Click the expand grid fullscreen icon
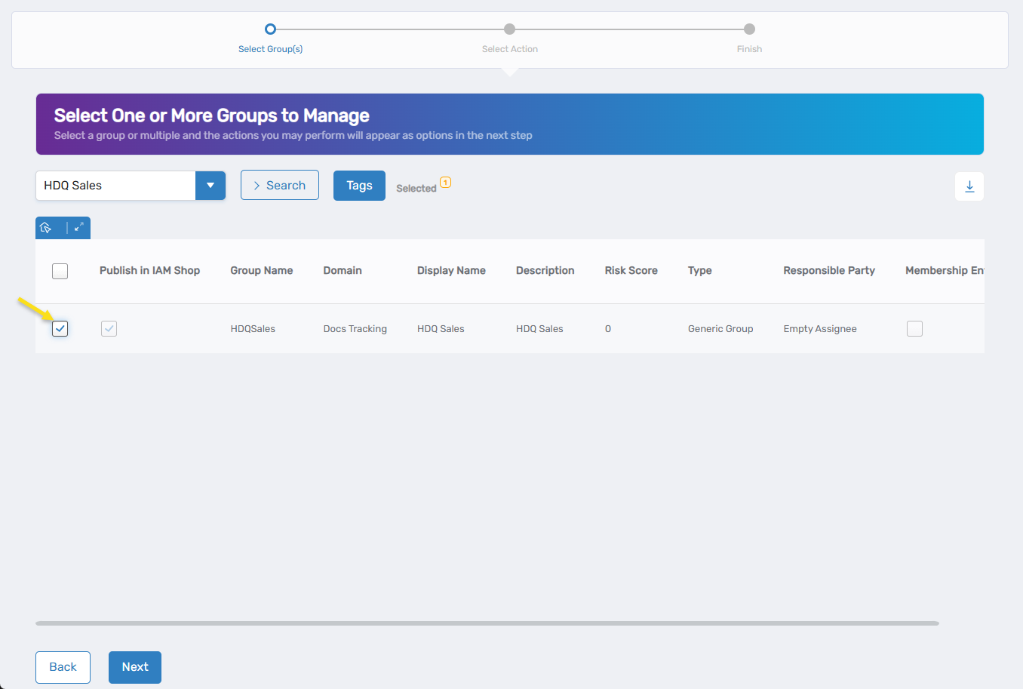The image size is (1023, 689). pyautogui.click(x=78, y=227)
